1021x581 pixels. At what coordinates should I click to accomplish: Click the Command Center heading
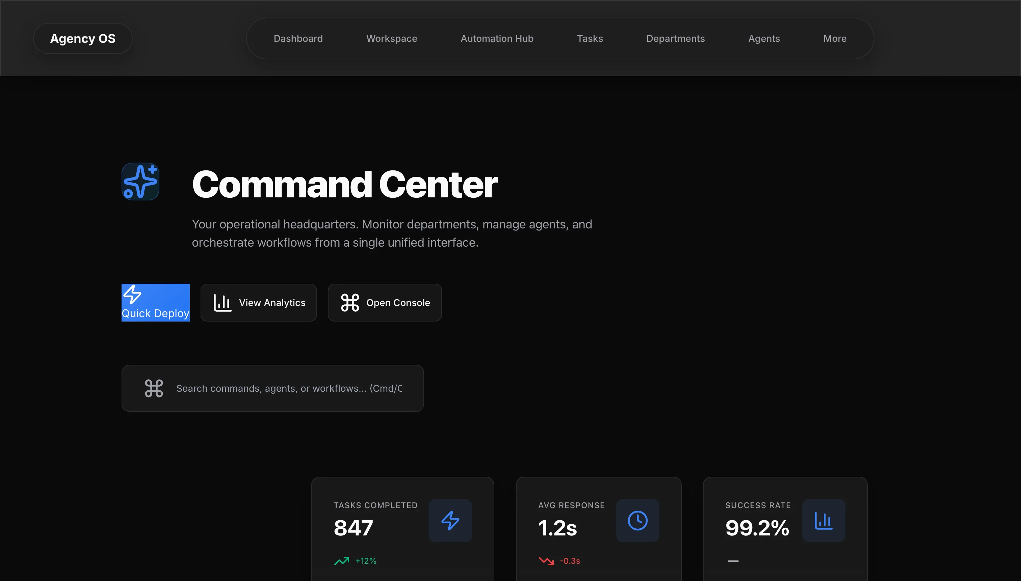tap(345, 184)
